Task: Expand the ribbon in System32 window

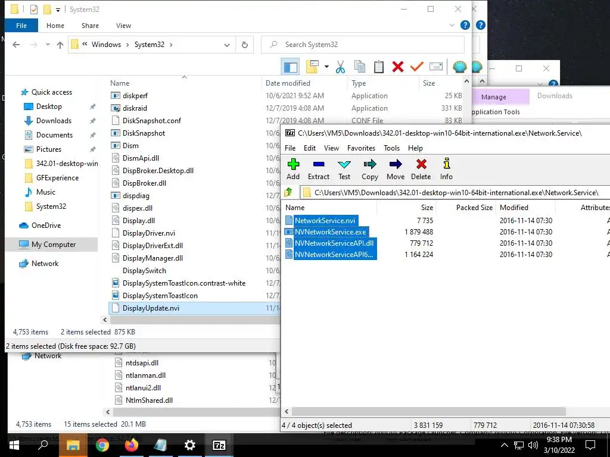Action: click(452, 25)
